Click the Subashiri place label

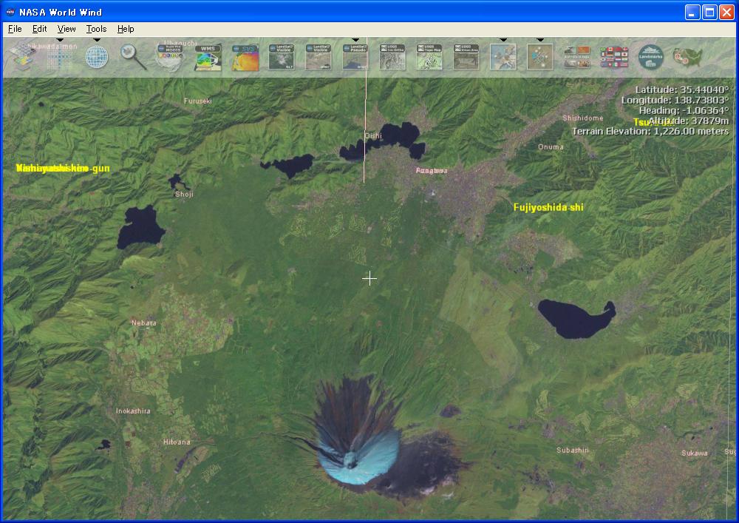573,451
